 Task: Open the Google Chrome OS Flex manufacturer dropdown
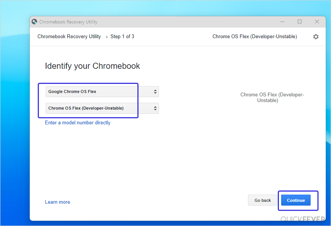coord(102,91)
